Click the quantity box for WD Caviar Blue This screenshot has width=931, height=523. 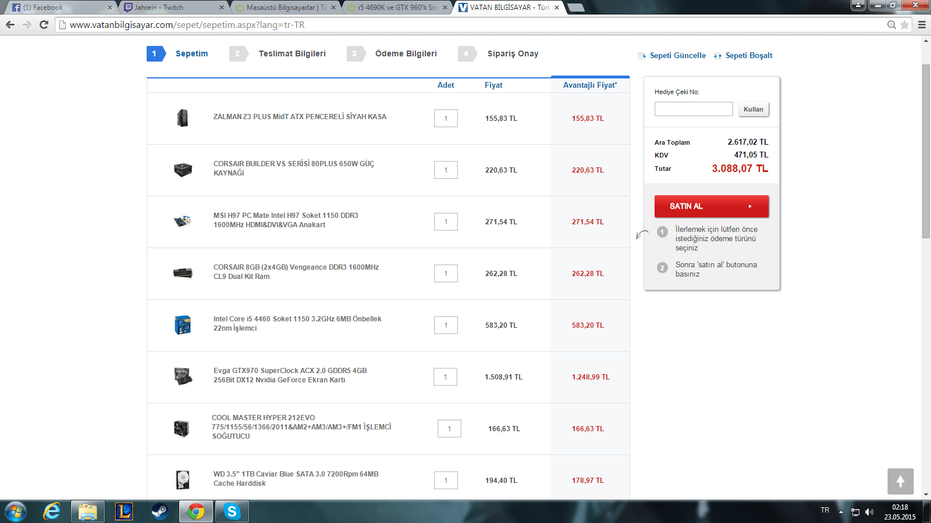[x=446, y=480]
